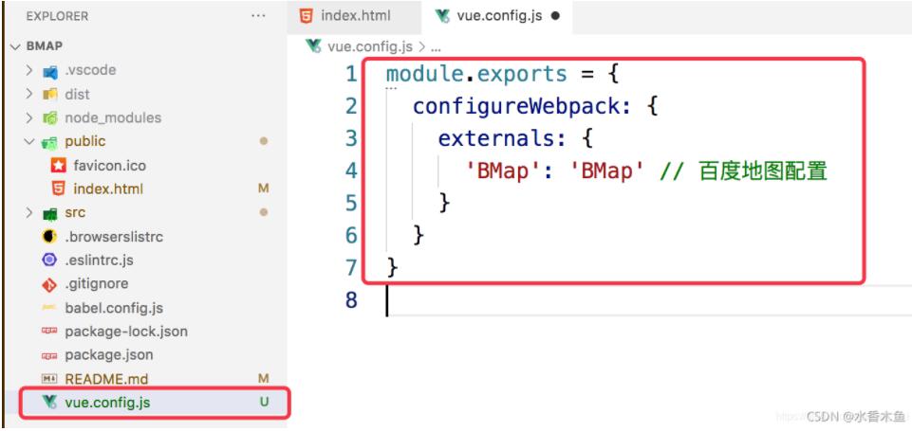Open .vscode folder in explorer
This screenshot has width=912, height=431.
point(90,70)
